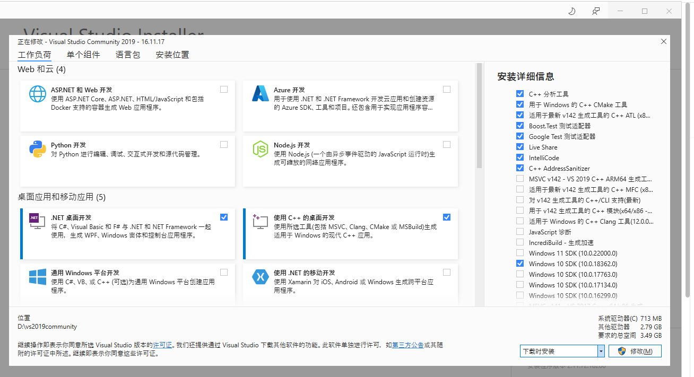Enable the Python development workload
Screen dimensions: 694x377
pos(224,144)
